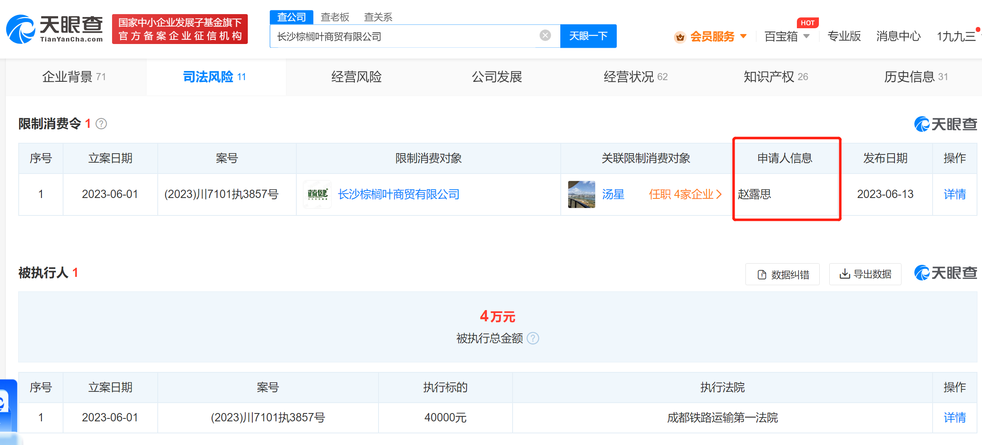Viewport: 982px width, 445px height.
Task: Open 详情 link in 限制消费令 row
Action: point(954,194)
